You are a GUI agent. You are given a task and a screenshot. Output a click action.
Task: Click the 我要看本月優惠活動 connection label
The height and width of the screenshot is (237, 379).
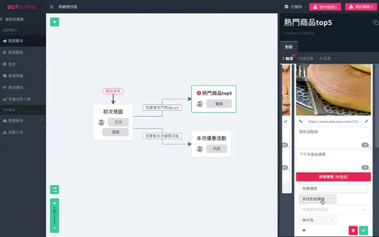162,136
